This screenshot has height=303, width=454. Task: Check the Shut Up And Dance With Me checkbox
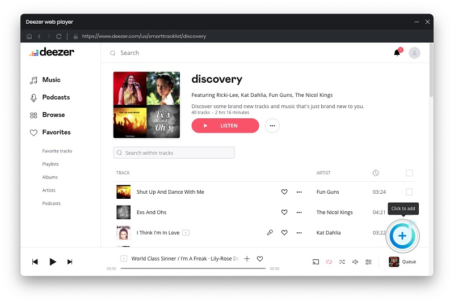[x=409, y=192]
